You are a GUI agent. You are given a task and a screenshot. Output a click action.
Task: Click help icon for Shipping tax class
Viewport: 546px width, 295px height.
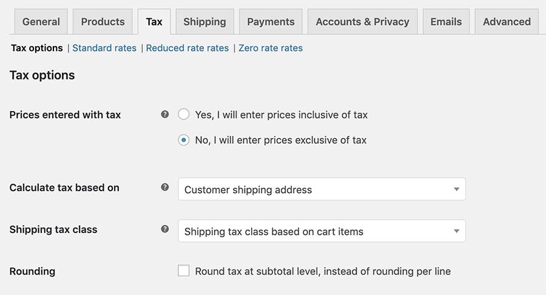click(165, 229)
